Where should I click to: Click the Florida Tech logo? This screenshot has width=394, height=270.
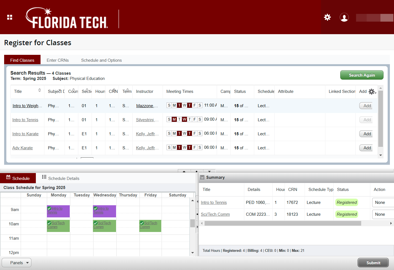click(66, 18)
